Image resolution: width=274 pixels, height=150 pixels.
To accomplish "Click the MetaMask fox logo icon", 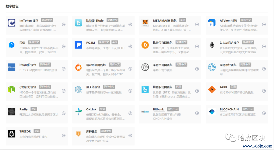I will coord(145,23).
